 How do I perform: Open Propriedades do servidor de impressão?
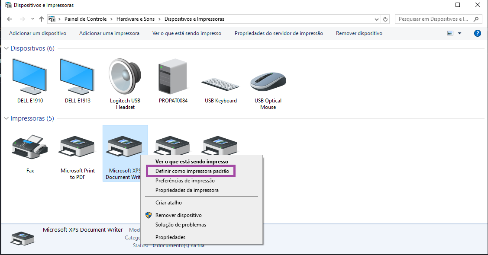[279, 33]
